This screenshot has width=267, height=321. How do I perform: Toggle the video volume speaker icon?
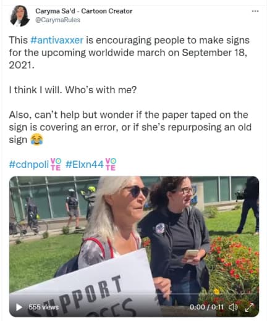[x=234, y=307]
